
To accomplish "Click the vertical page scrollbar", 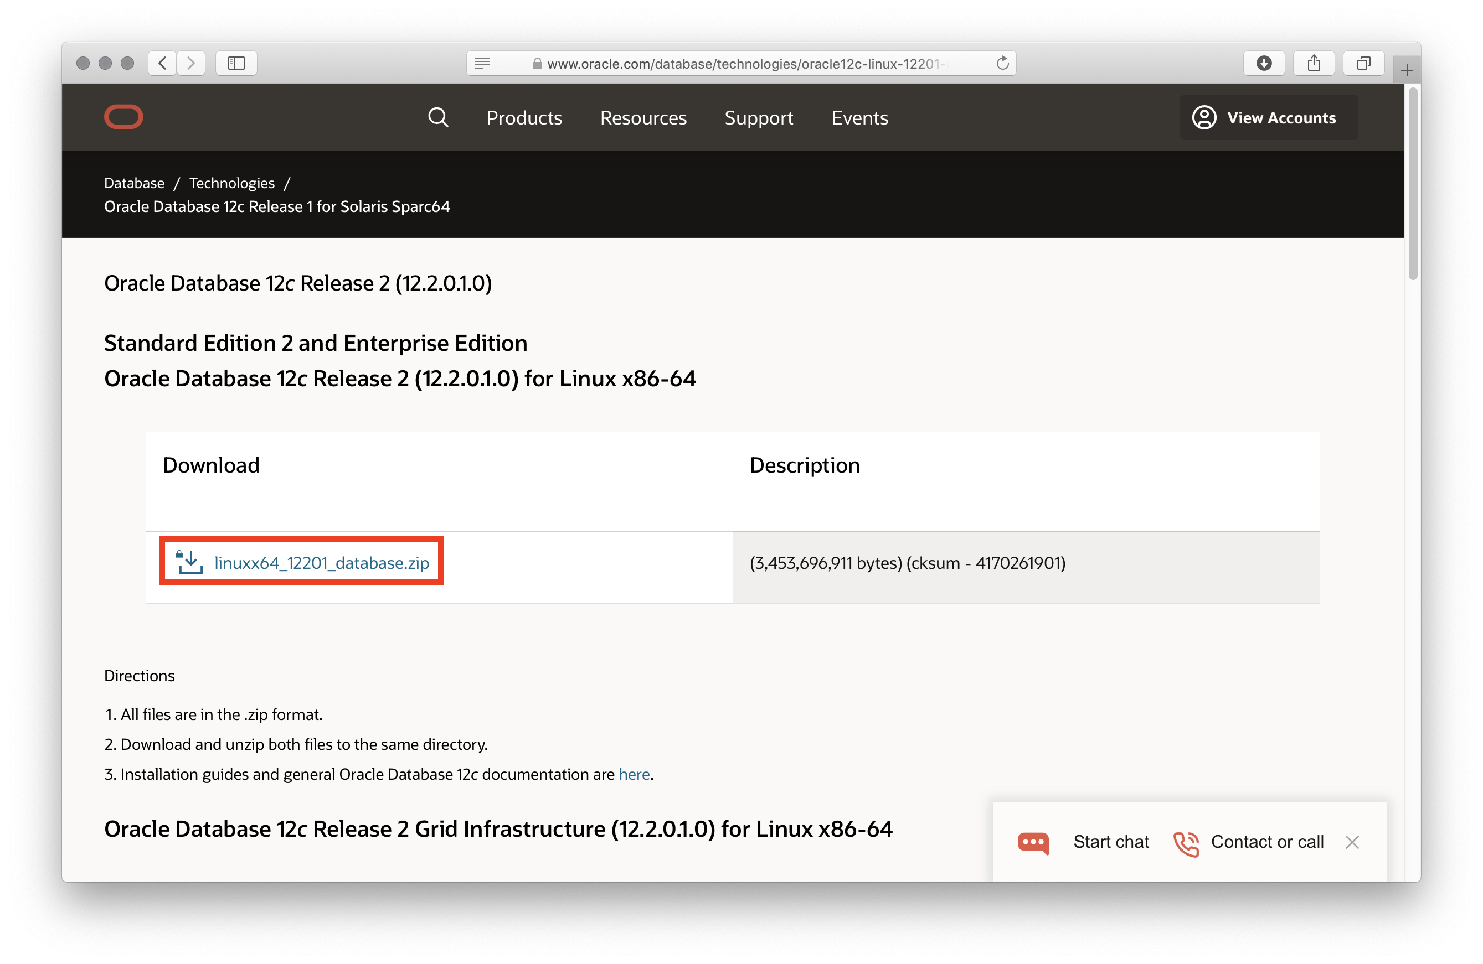I will coord(1413,184).
